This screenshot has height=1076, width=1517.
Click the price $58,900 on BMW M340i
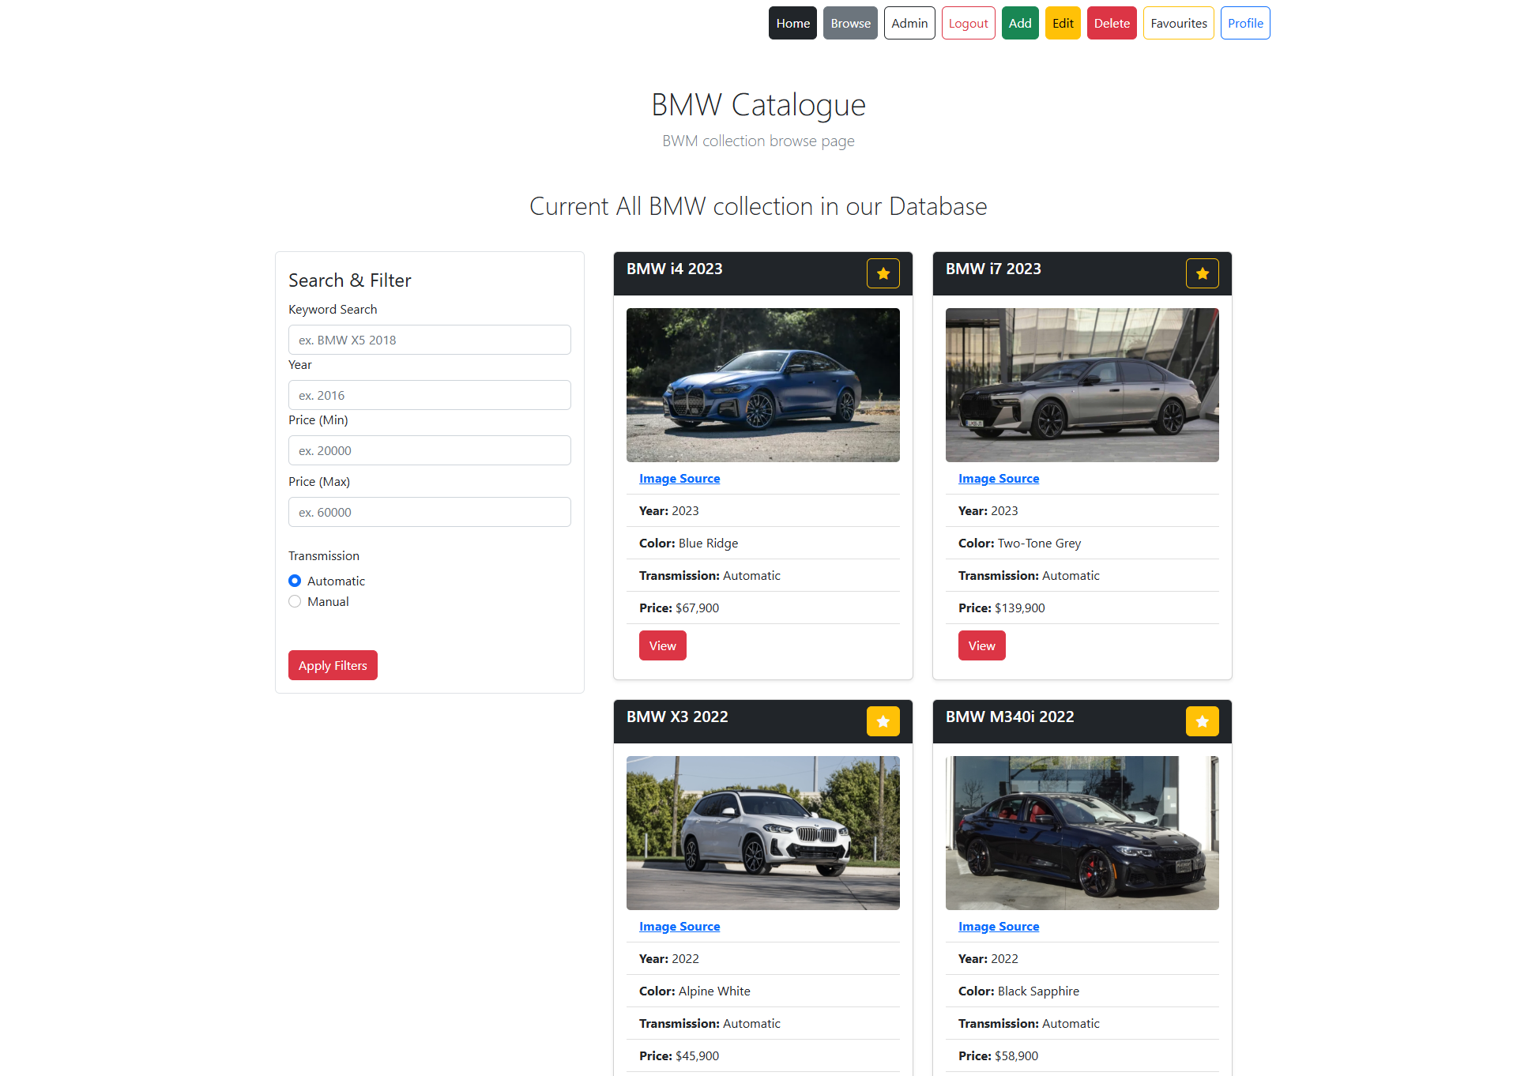click(1016, 1056)
